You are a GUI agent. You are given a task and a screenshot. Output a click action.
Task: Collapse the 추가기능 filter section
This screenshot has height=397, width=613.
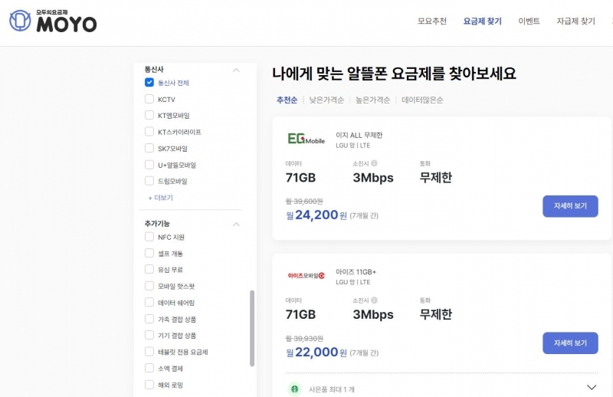click(236, 224)
